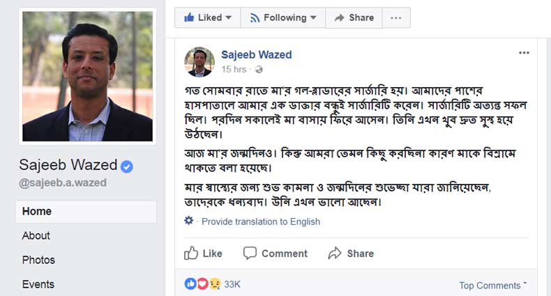Go to the Photos section
The height and width of the screenshot is (296, 551).
pos(38,260)
